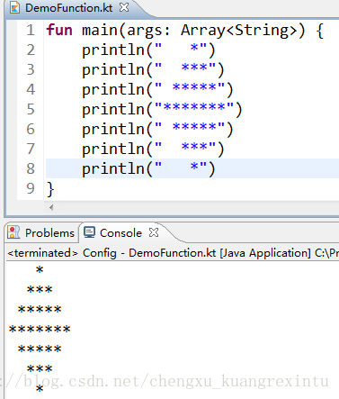The height and width of the screenshot is (399, 339).
Task: Click line number 5 in the gutter
Action: pyautogui.click(x=31, y=109)
